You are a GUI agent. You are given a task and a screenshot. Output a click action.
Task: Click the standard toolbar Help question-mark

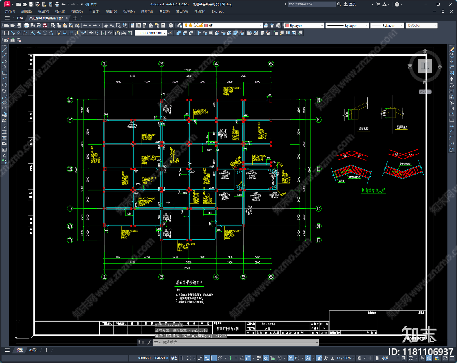pyautogui.click(x=171, y=25)
